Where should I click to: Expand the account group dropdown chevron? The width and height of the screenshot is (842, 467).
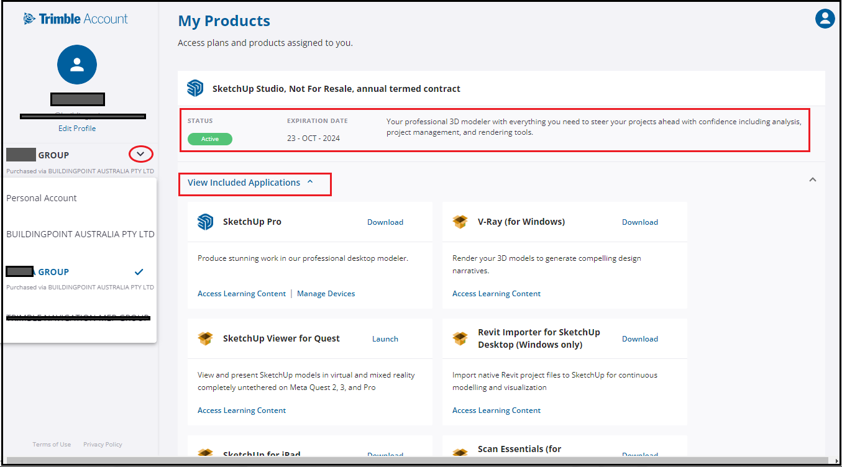click(x=141, y=154)
